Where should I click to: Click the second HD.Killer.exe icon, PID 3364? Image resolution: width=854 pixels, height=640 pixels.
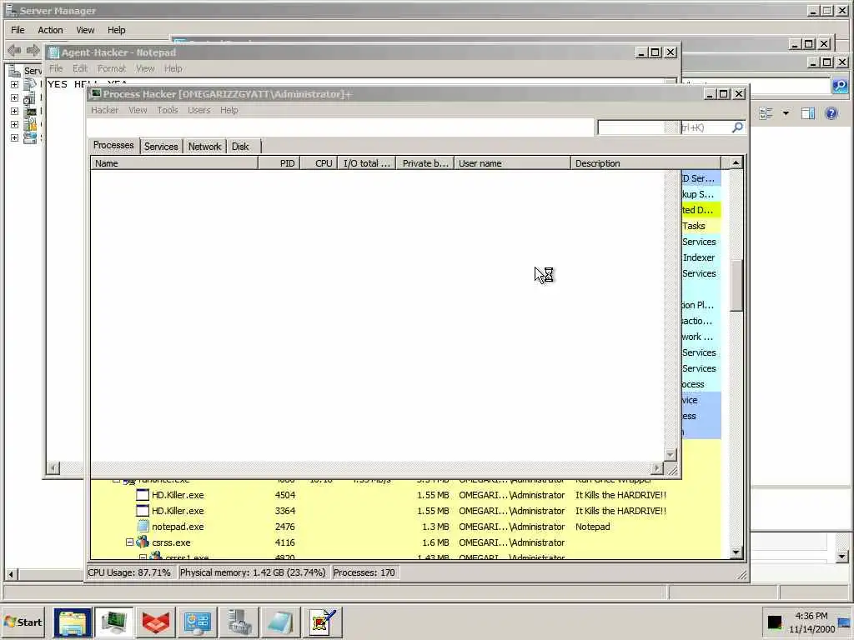pyautogui.click(x=142, y=511)
